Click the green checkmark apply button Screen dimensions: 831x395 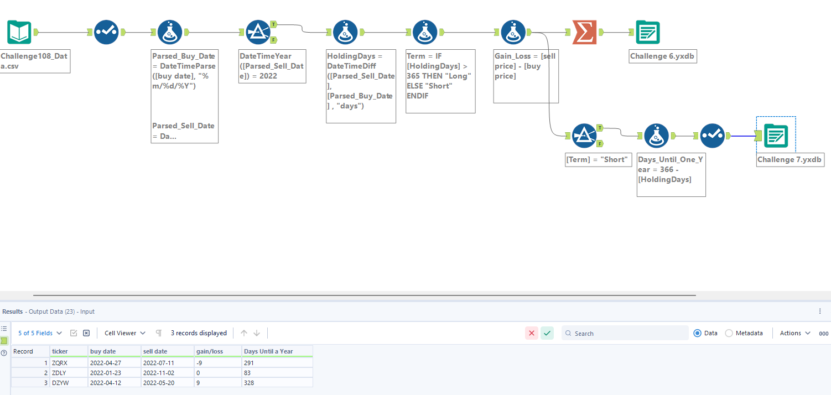click(547, 333)
